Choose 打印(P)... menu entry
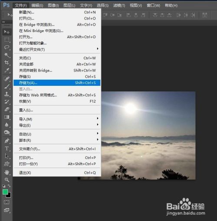This screenshot has width=217, height=221. pyautogui.click(x=57, y=158)
